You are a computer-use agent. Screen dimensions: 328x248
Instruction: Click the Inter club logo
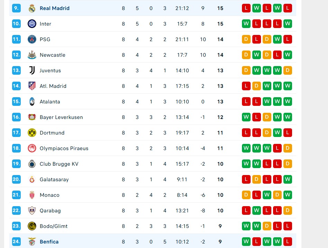[32, 24]
